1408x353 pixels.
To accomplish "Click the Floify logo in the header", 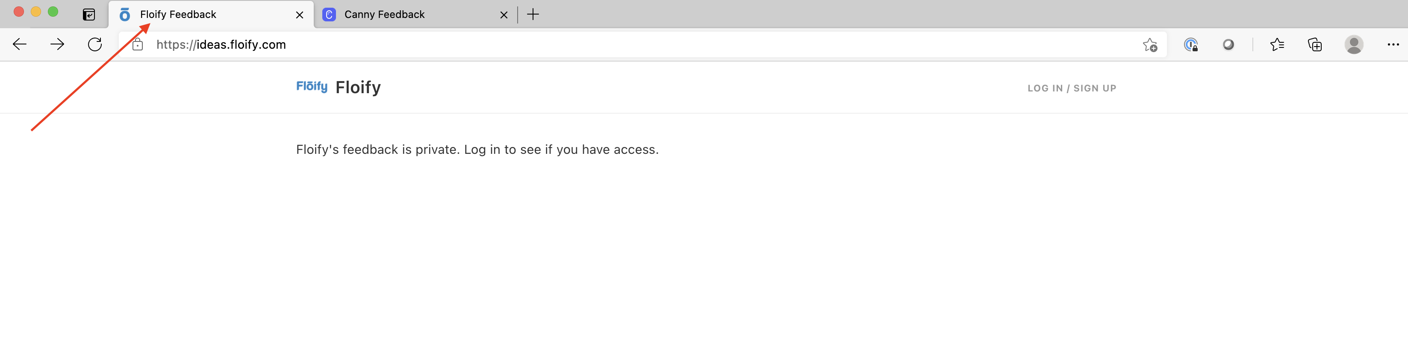I will click(x=312, y=86).
